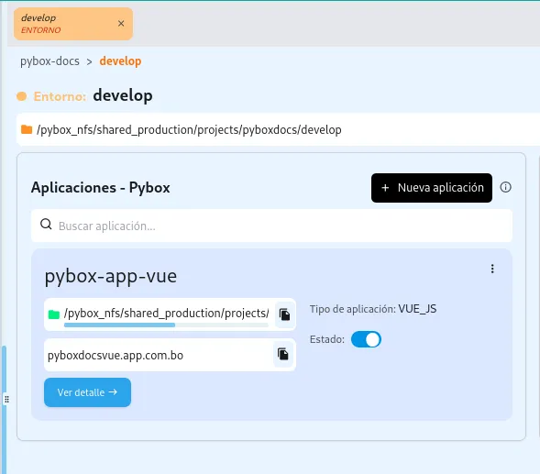Open Ver detalle for pybox-app-vue
The height and width of the screenshot is (474, 540).
click(x=87, y=392)
